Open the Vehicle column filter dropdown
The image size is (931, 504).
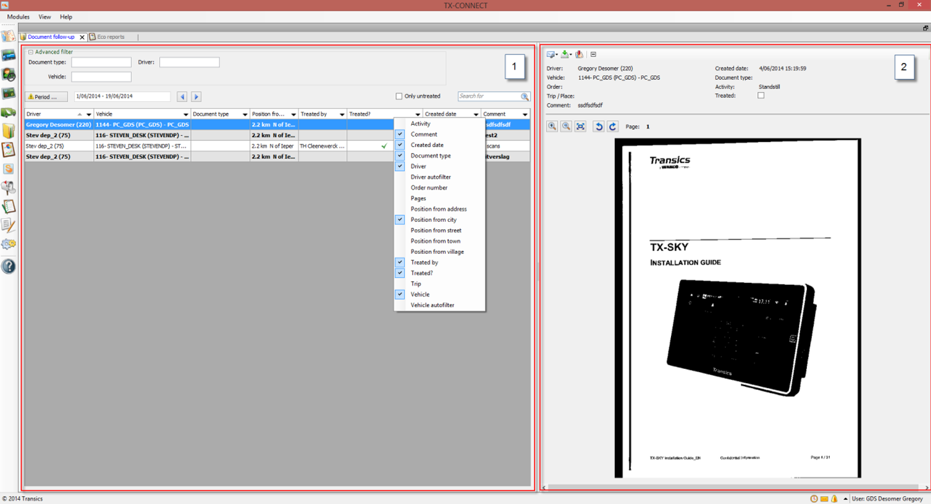click(x=186, y=114)
